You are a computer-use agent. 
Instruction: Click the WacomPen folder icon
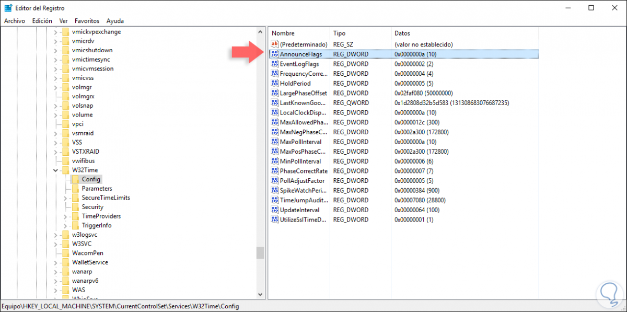coord(65,253)
